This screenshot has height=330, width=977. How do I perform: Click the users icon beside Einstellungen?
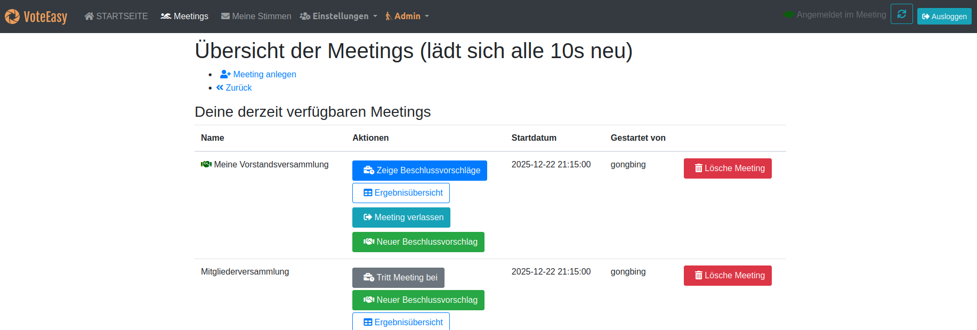tap(305, 16)
